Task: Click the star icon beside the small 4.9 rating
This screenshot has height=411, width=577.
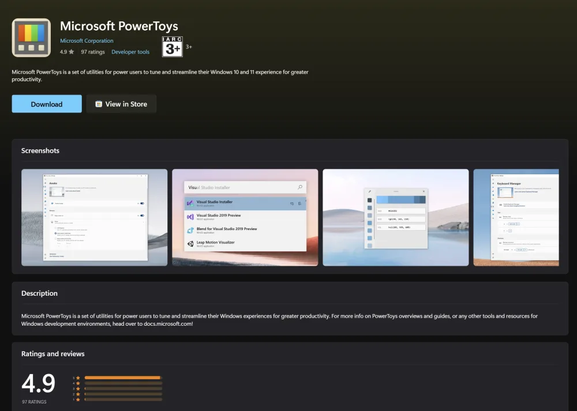Action: tap(72, 52)
